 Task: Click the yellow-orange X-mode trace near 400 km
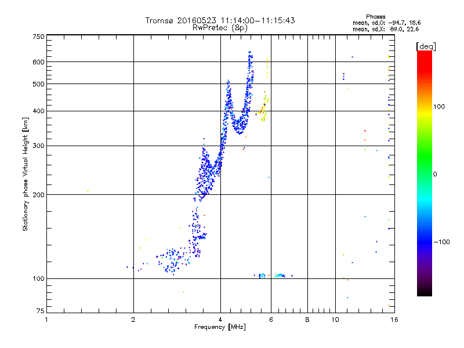(263, 109)
